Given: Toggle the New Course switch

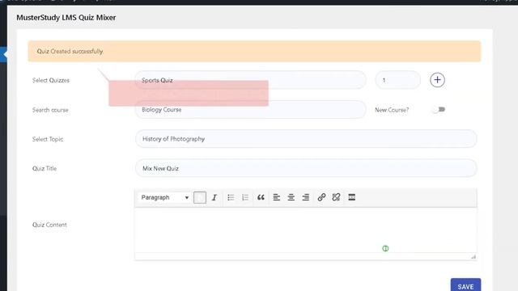Looking at the screenshot, I should (439, 110).
